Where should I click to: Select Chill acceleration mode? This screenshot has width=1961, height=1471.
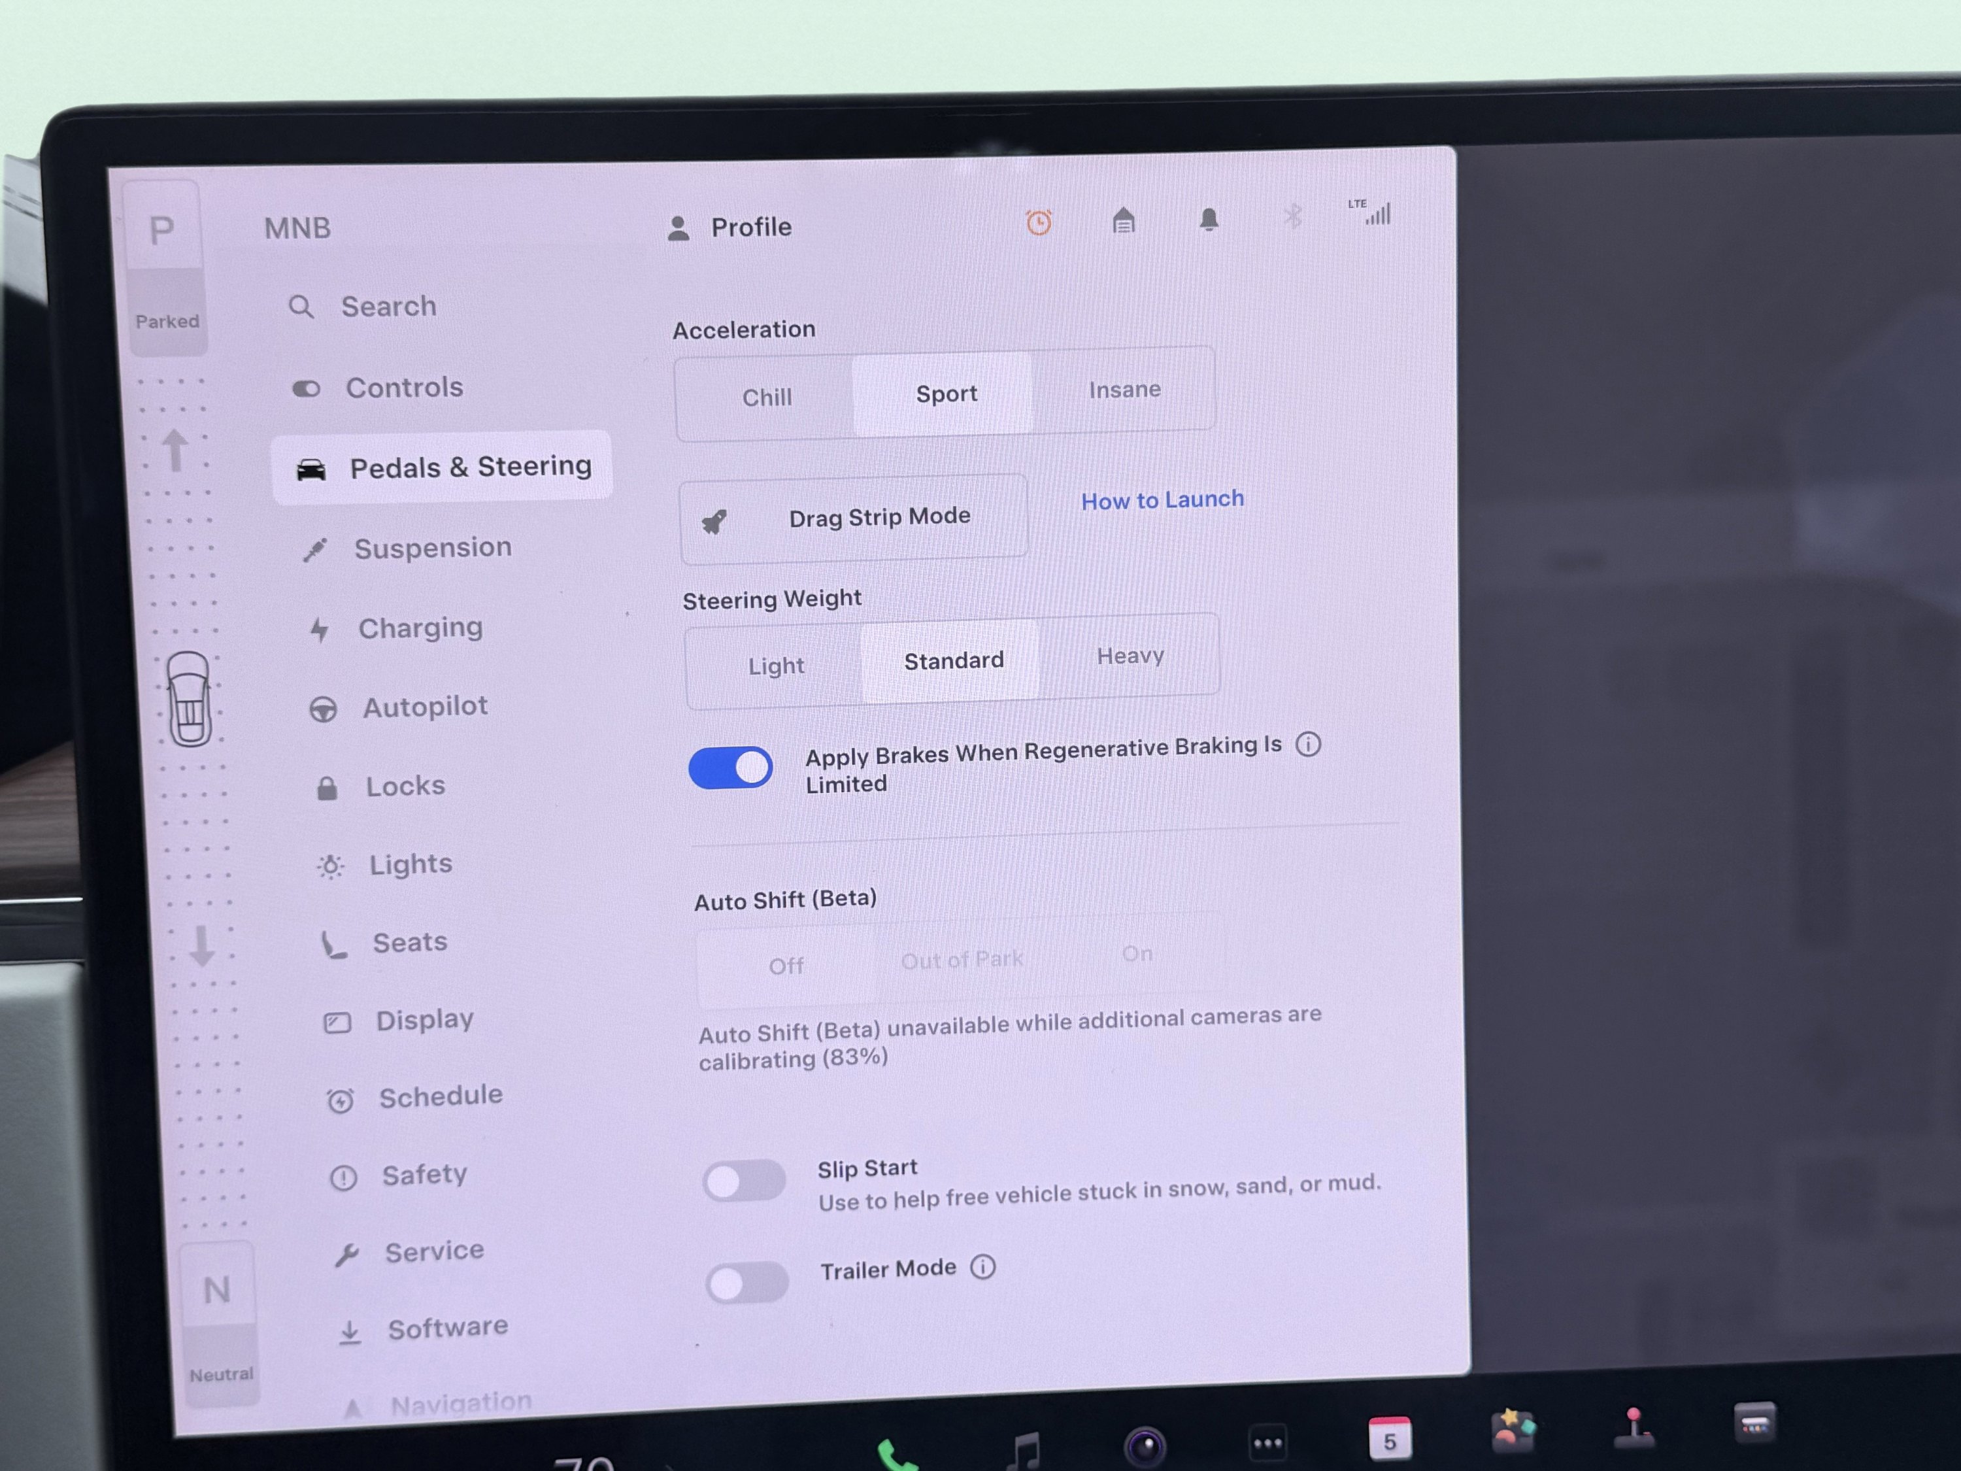click(767, 397)
